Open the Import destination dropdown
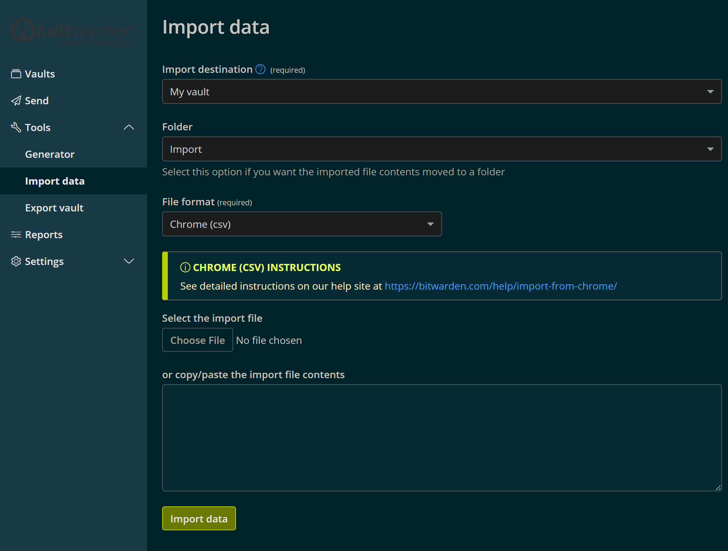Viewport: 728px width, 551px height. pos(441,92)
